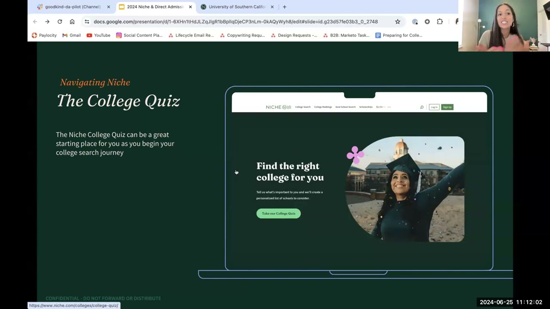Close the University of Southern California tab

pos(272,7)
